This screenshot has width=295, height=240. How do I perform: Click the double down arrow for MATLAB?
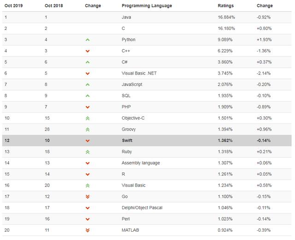tap(88, 230)
